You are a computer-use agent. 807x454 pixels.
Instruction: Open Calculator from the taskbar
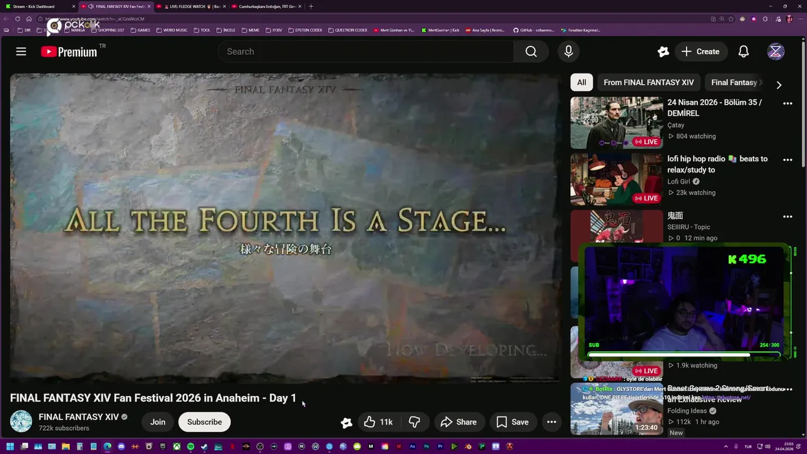pos(79,446)
